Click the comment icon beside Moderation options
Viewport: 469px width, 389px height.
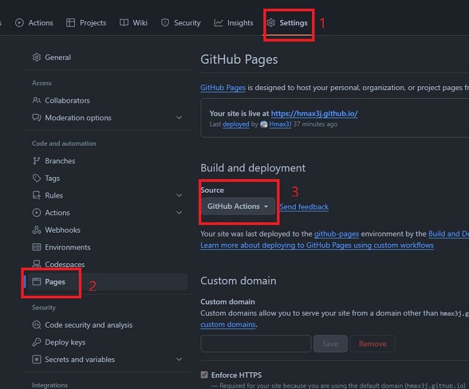(x=36, y=118)
